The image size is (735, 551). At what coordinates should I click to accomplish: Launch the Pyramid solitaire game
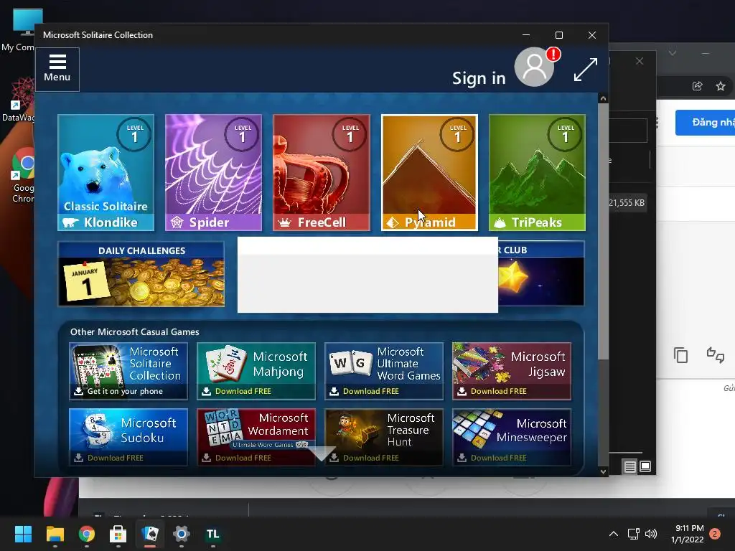click(x=429, y=172)
